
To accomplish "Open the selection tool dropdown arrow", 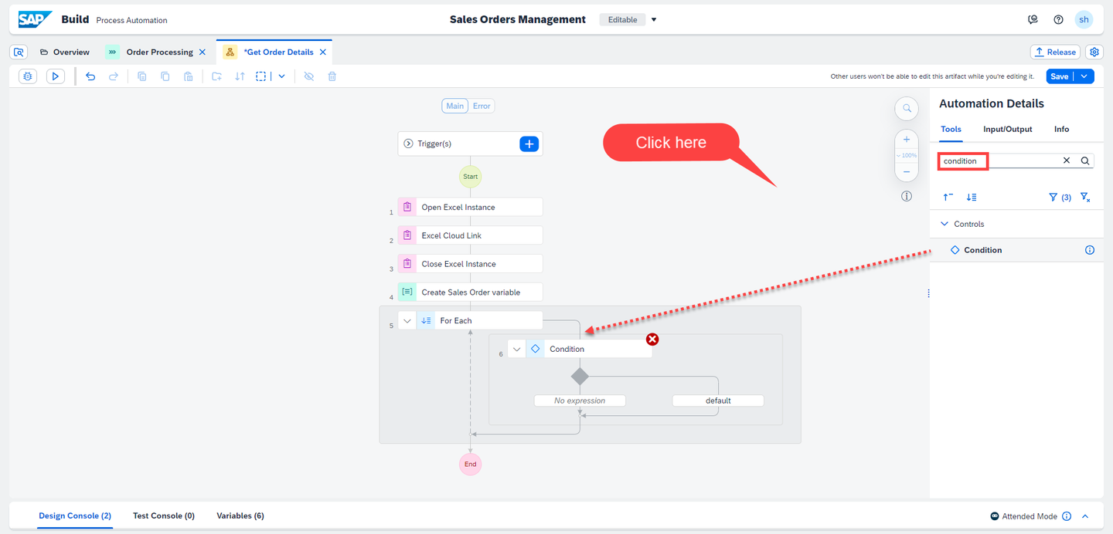I will (x=281, y=76).
